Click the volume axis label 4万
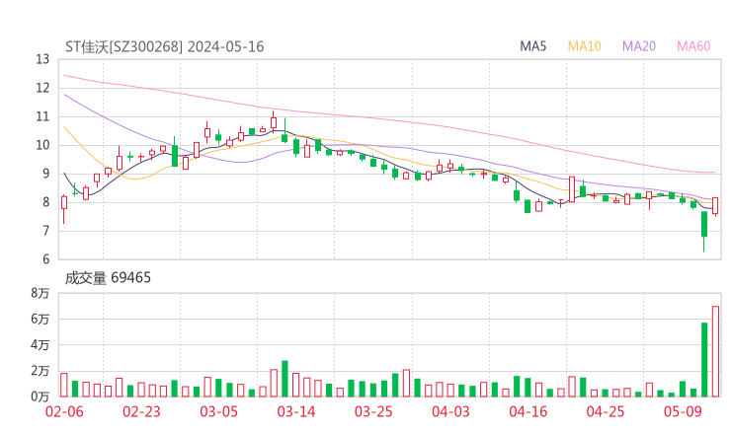 [x=41, y=345]
